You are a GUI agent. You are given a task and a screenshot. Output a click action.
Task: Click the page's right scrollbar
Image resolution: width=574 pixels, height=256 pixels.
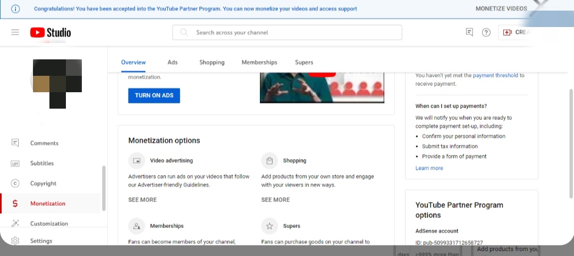571,144
